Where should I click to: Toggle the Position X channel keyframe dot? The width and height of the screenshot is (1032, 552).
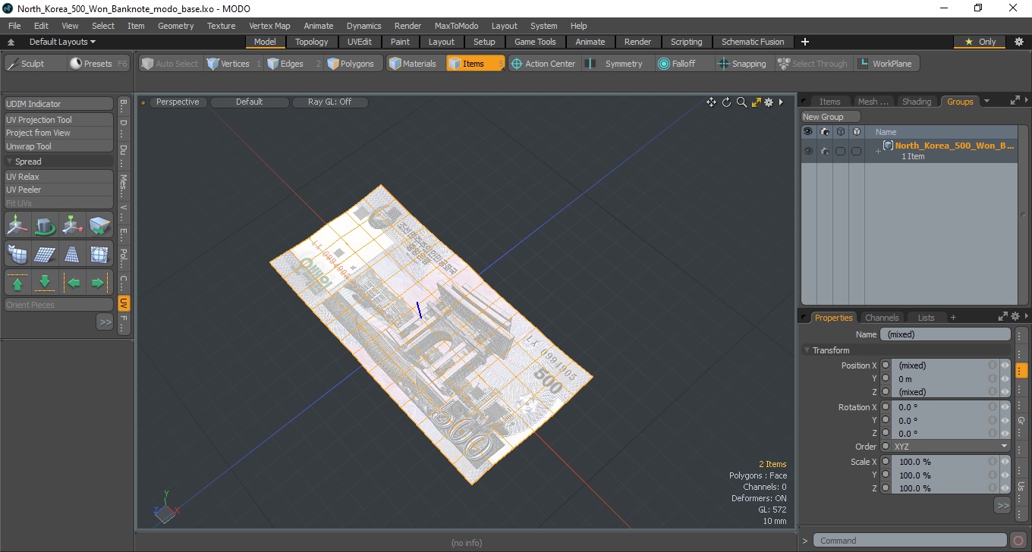(x=886, y=365)
